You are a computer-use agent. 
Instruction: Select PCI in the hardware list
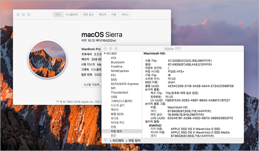(x=113, y=75)
